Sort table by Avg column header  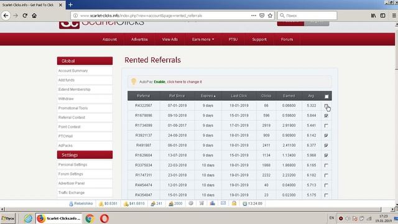[311, 96]
